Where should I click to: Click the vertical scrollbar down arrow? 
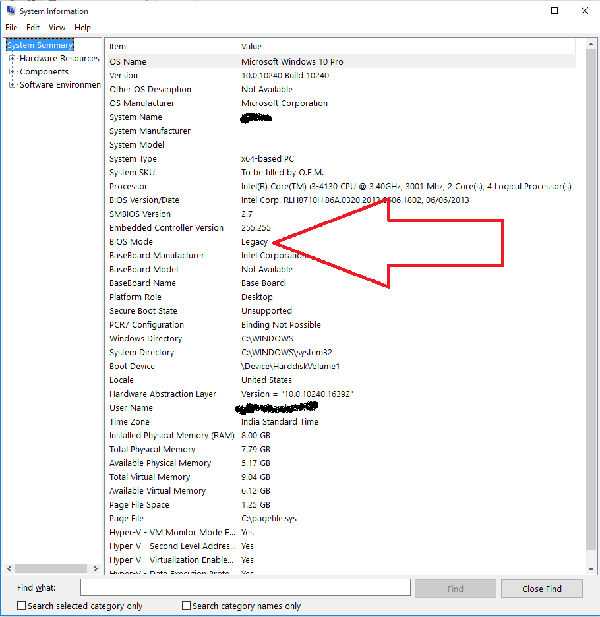(591, 569)
